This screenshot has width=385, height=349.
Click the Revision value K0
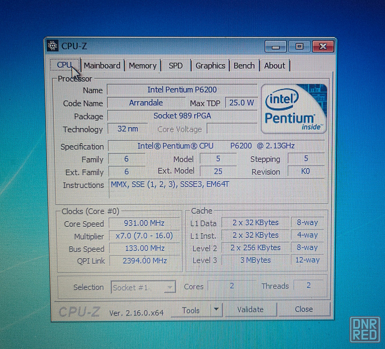[x=306, y=171]
